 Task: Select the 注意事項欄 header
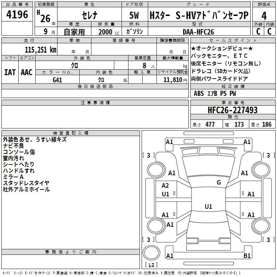(95, 102)
